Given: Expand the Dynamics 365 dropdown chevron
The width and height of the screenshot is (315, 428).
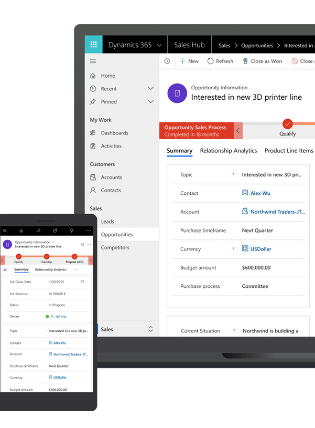Looking at the screenshot, I should [159, 45].
